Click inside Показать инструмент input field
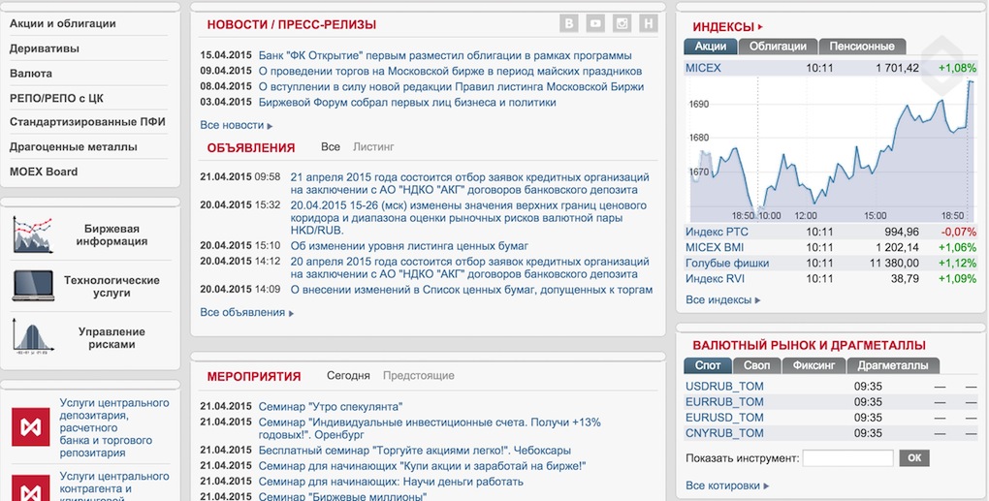This screenshot has height=501, width=989. [847, 458]
